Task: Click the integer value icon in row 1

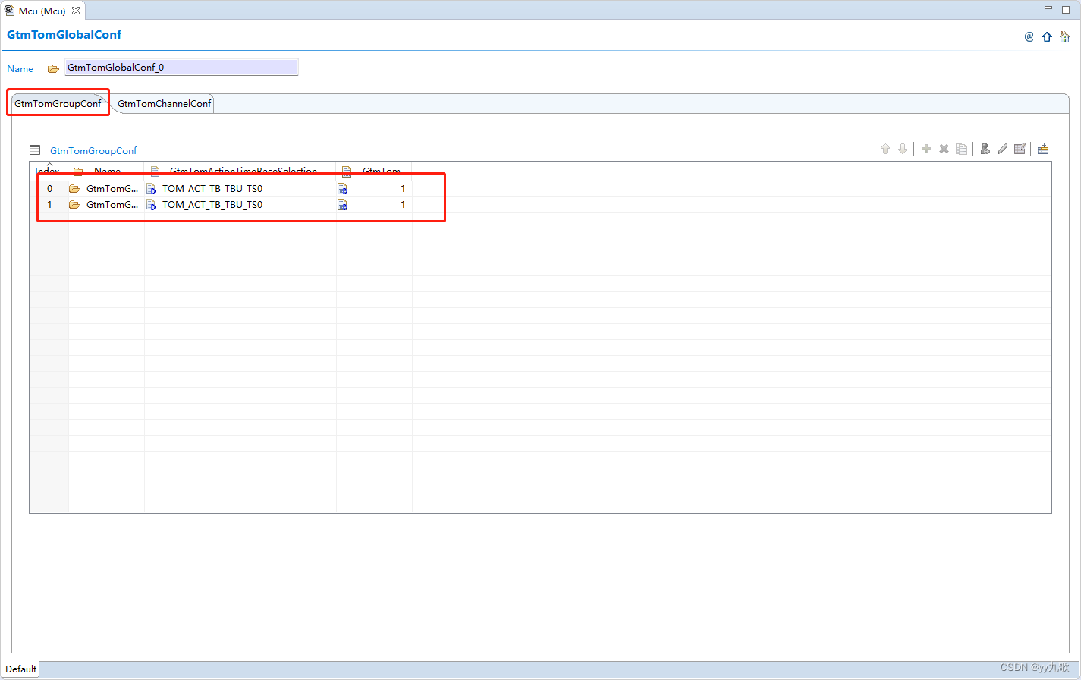Action: pyautogui.click(x=343, y=205)
